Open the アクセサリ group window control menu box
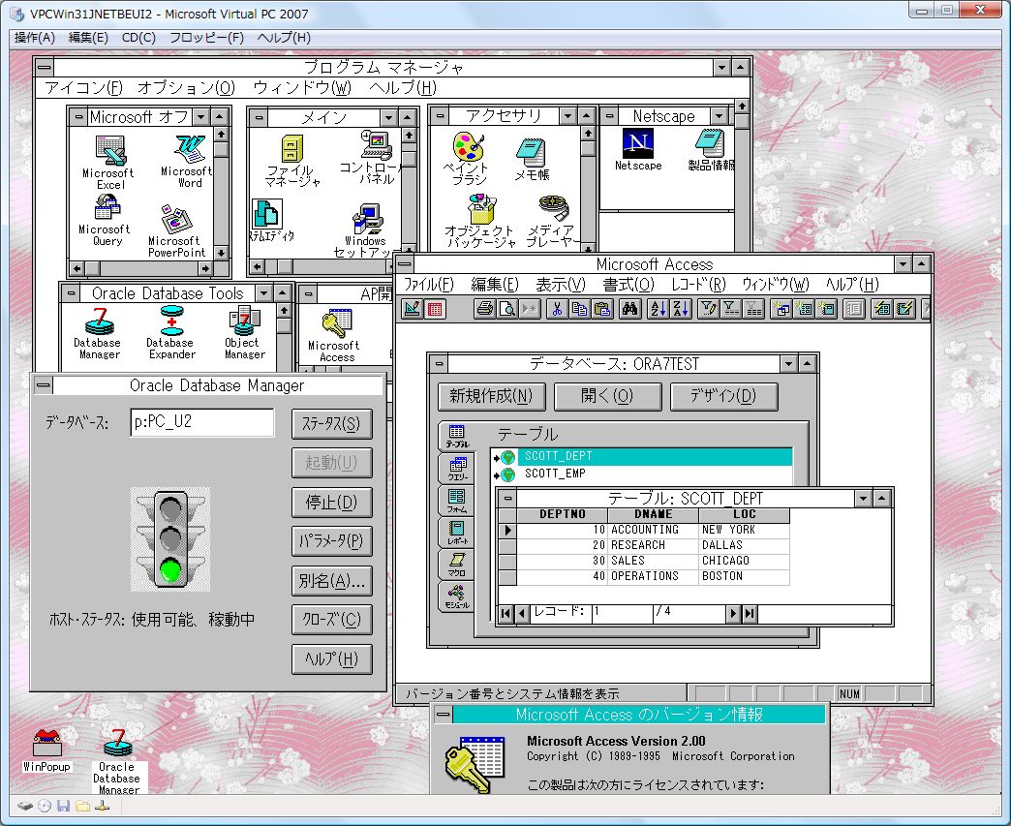Viewport: 1011px width, 826px height. tap(440, 116)
